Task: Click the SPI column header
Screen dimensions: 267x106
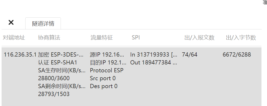Action: point(136,38)
